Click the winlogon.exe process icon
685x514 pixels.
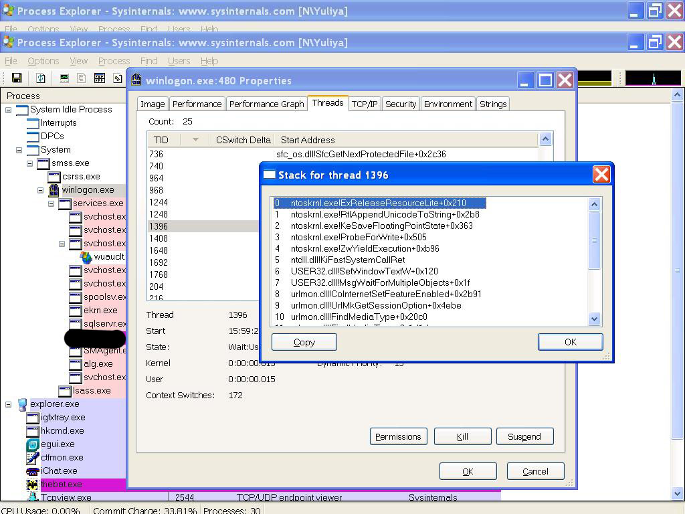tap(54, 190)
